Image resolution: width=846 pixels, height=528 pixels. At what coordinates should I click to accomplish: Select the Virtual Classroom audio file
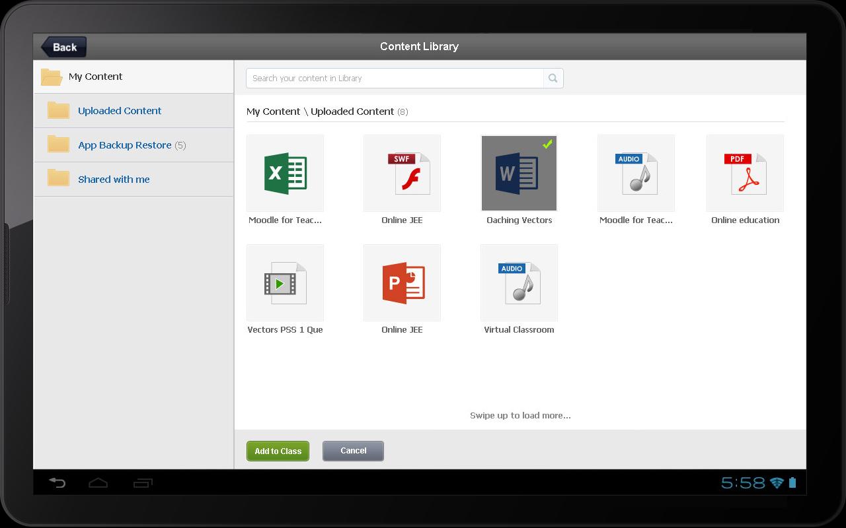(x=519, y=282)
